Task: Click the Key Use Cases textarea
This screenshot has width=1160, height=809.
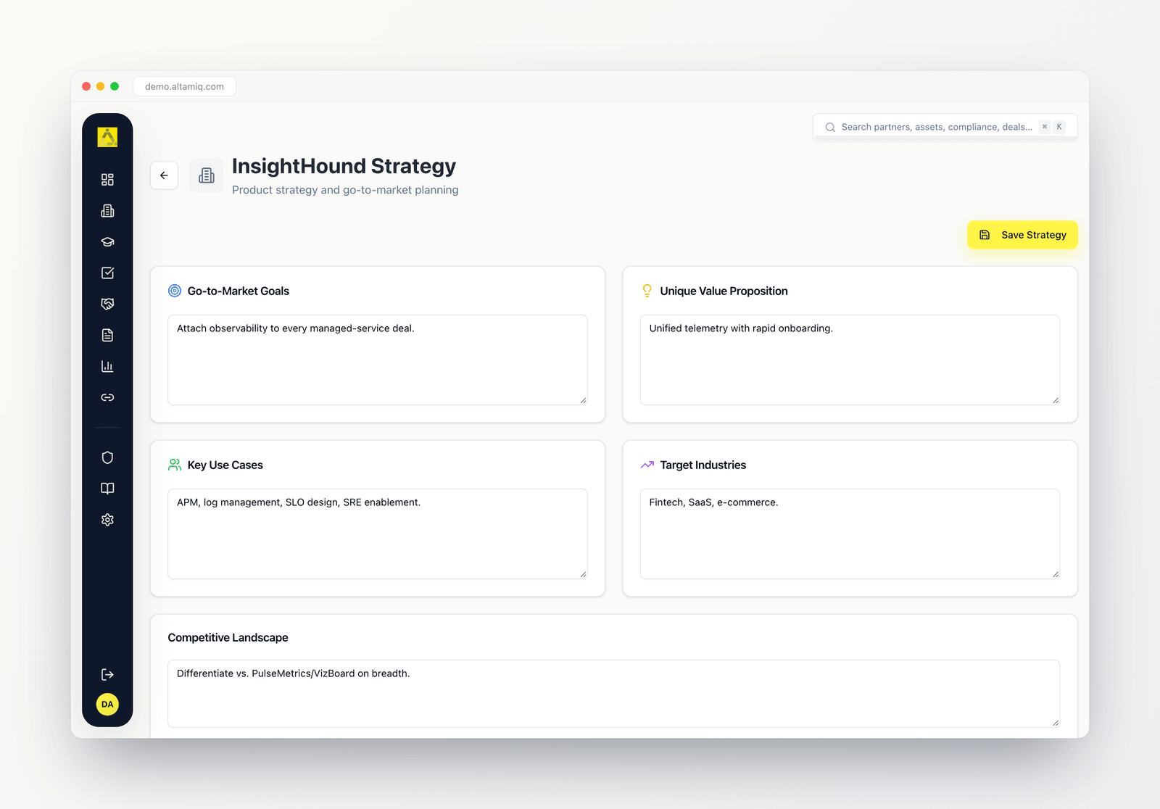Action: 378,534
